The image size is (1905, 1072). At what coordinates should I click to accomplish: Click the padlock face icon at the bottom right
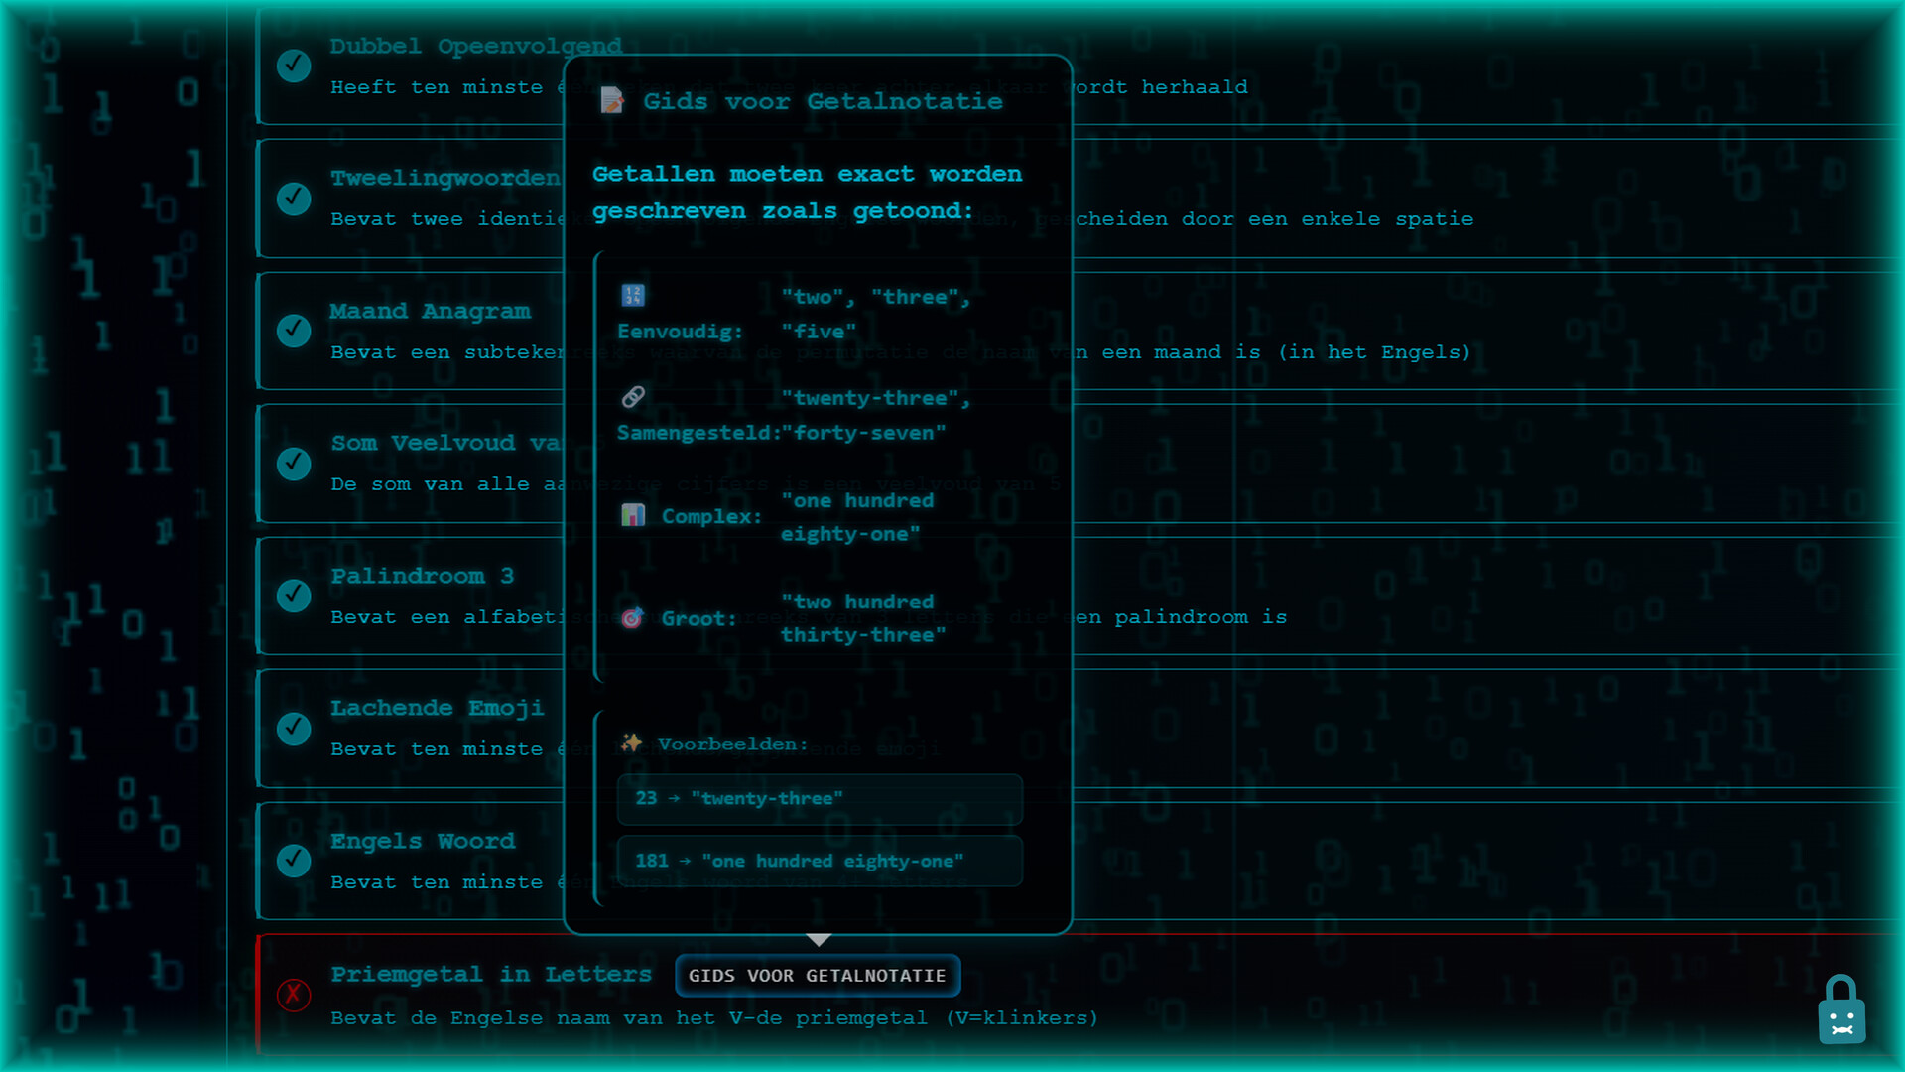click(1841, 1010)
